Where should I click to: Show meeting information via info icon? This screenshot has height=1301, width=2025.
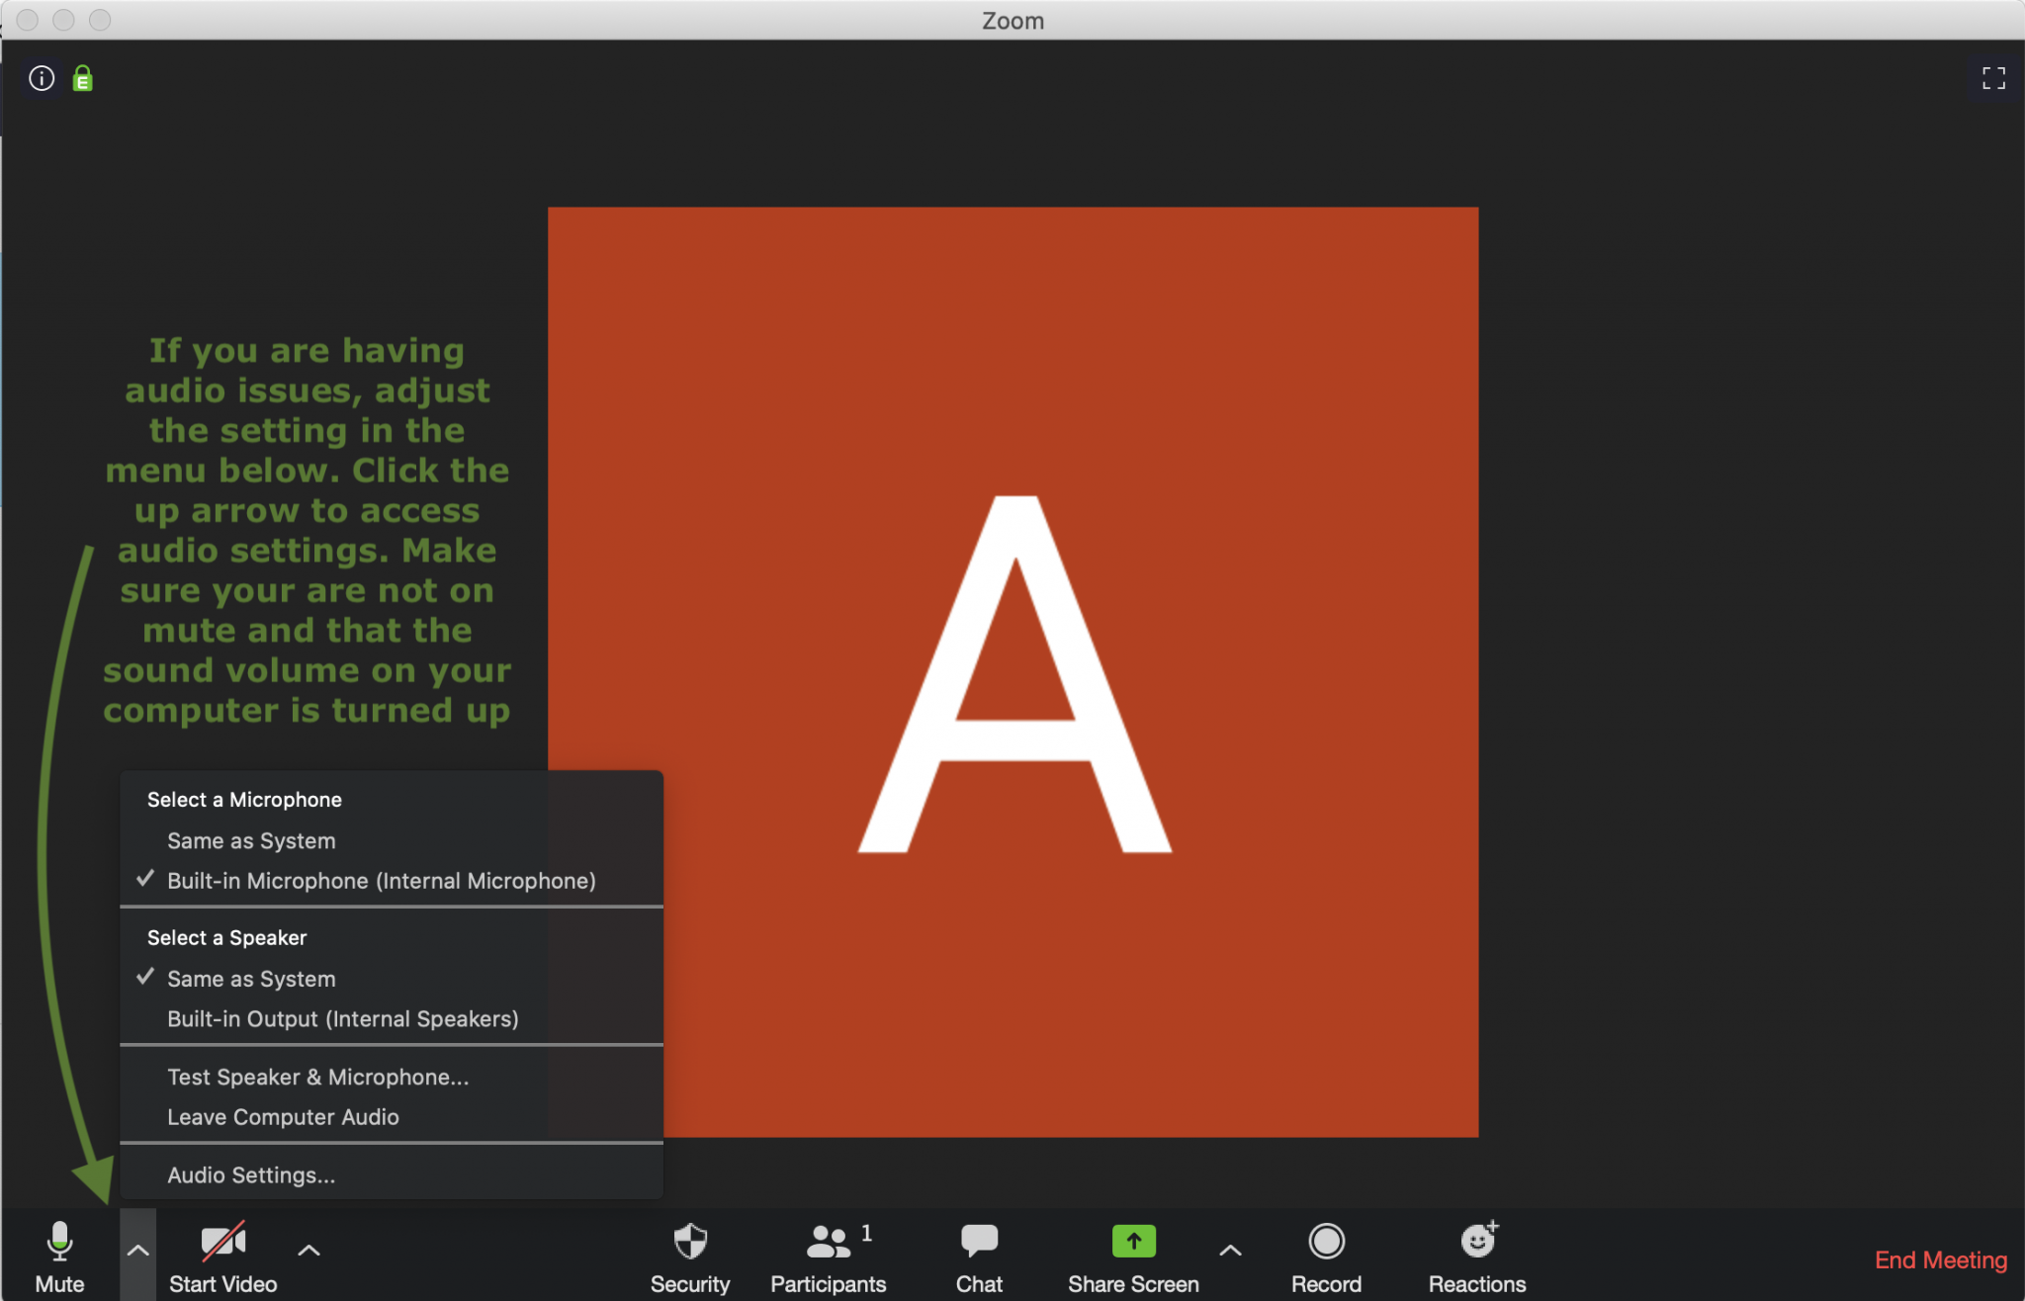pos(42,78)
